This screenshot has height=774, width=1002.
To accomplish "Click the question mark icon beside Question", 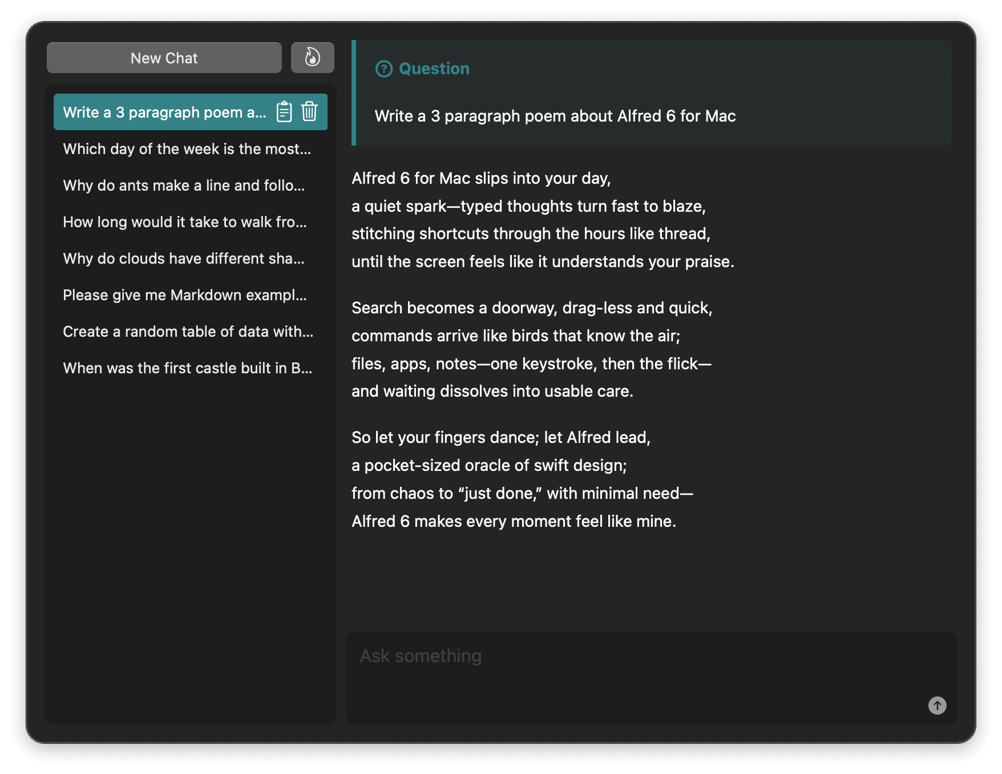I will pyautogui.click(x=384, y=69).
